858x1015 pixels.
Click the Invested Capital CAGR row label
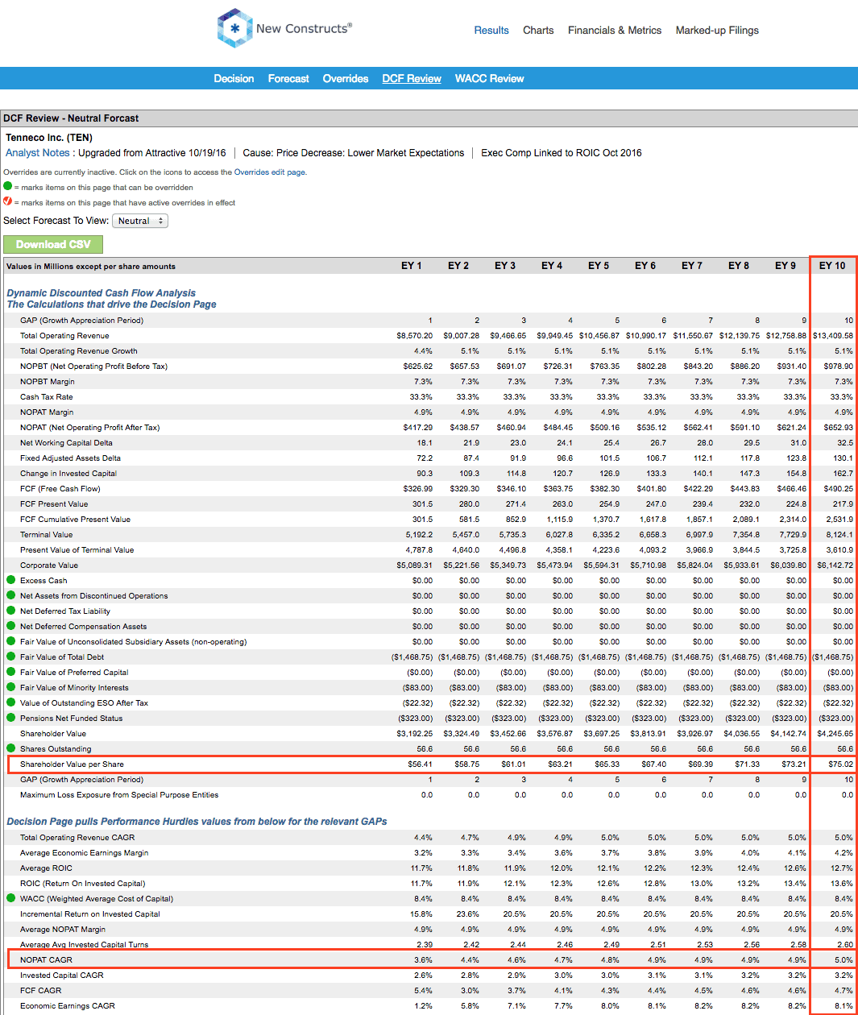click(x=62, y=976)
